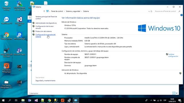Open TinyTake from taskbar
This screenshot has width=184, height=103.
click(63, 100)
